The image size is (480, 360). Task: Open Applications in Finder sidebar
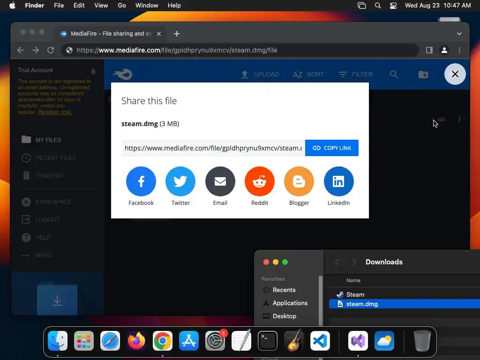coord(285,303)
